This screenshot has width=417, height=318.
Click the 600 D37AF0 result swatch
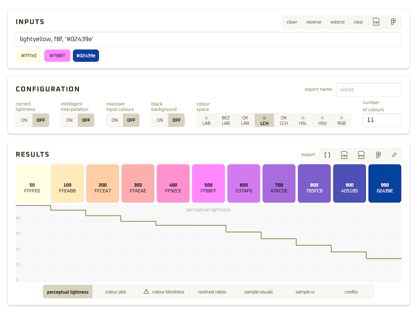coord(244,183)
